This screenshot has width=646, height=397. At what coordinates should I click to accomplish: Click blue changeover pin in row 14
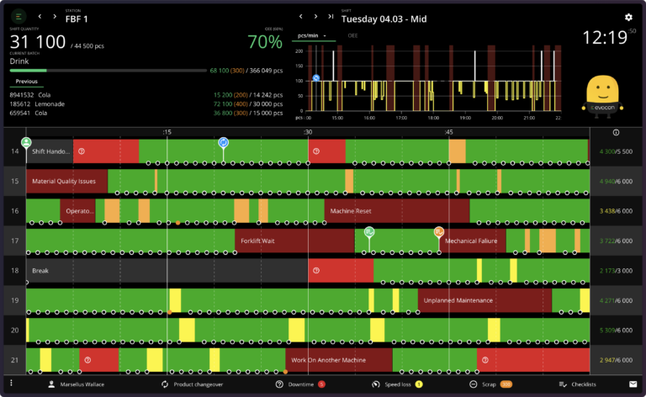coord(223,143)
